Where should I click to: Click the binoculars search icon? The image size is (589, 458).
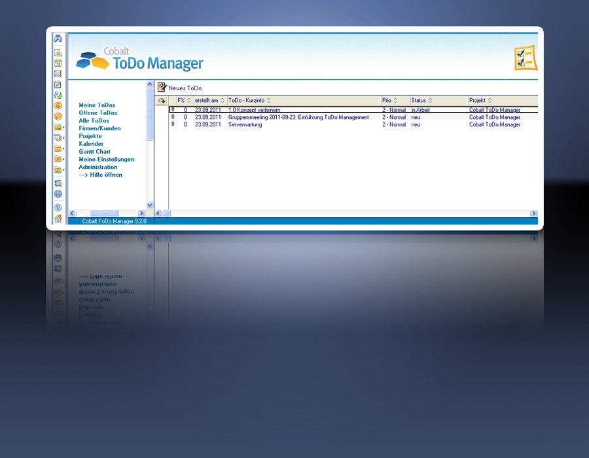[x=58, y=39]
